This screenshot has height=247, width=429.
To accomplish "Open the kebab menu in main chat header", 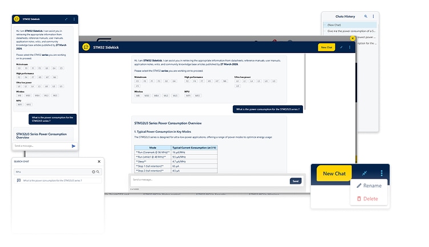I will point(350,47).
